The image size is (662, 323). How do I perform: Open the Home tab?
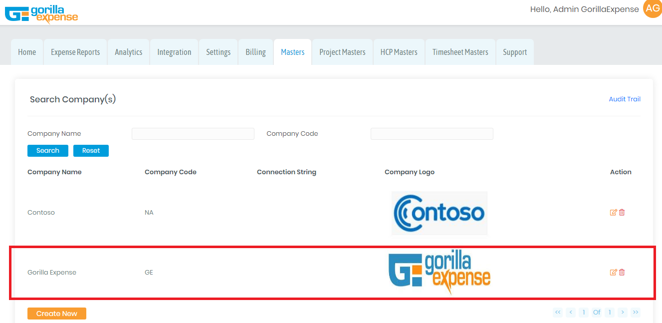pos(27,52)
